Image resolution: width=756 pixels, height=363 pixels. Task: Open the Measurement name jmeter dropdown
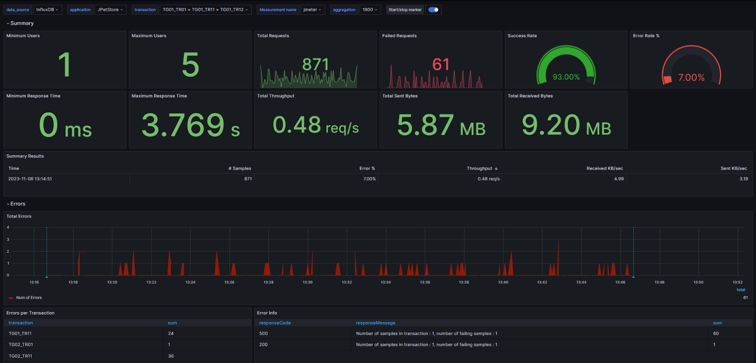312,10
